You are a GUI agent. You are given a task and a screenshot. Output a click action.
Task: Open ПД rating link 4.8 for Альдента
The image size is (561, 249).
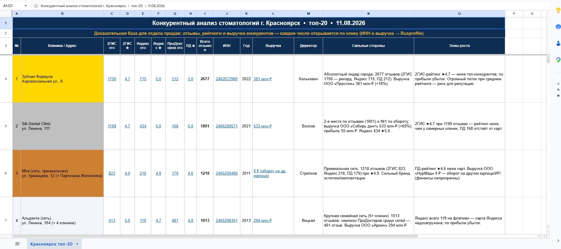(x=190, y=220)
